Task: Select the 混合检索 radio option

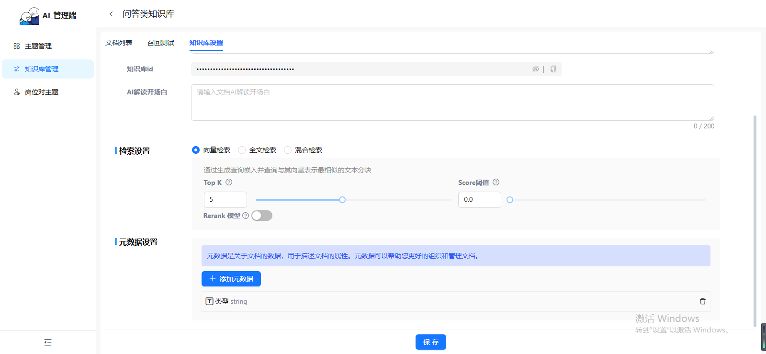Action: (x=288, y=150)
